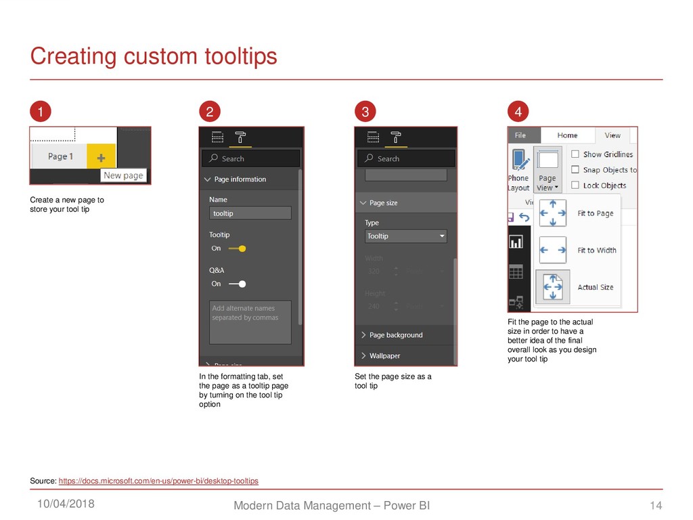Viewport: 693px width, 520px height.
Task: Enable Snap Objects to grid checkbox
Action: pyautogui.click(x=575, y=169)
